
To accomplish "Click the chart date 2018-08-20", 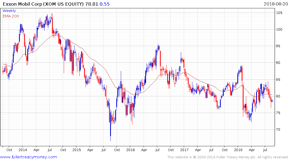I will (276, 4).
